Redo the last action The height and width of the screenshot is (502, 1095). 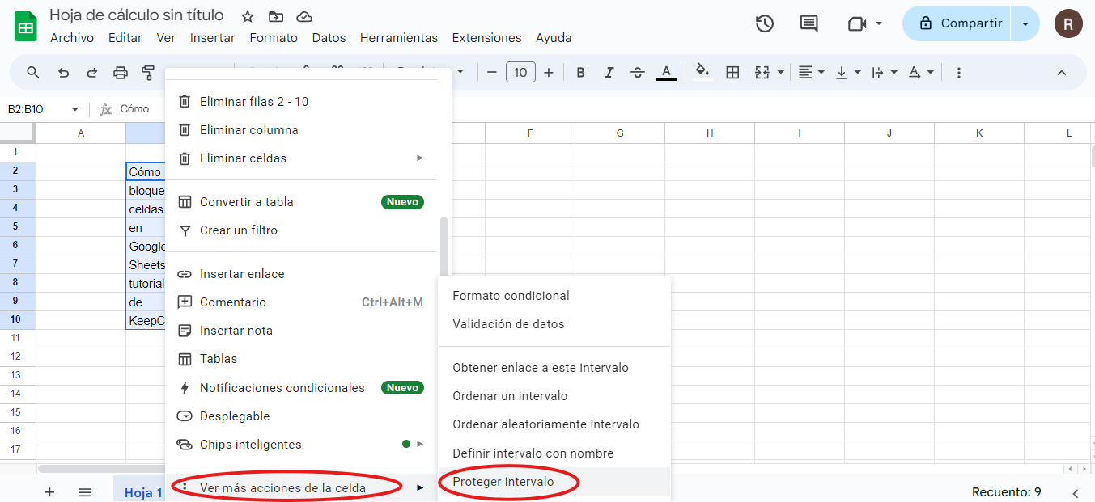[x=91, y=73]
